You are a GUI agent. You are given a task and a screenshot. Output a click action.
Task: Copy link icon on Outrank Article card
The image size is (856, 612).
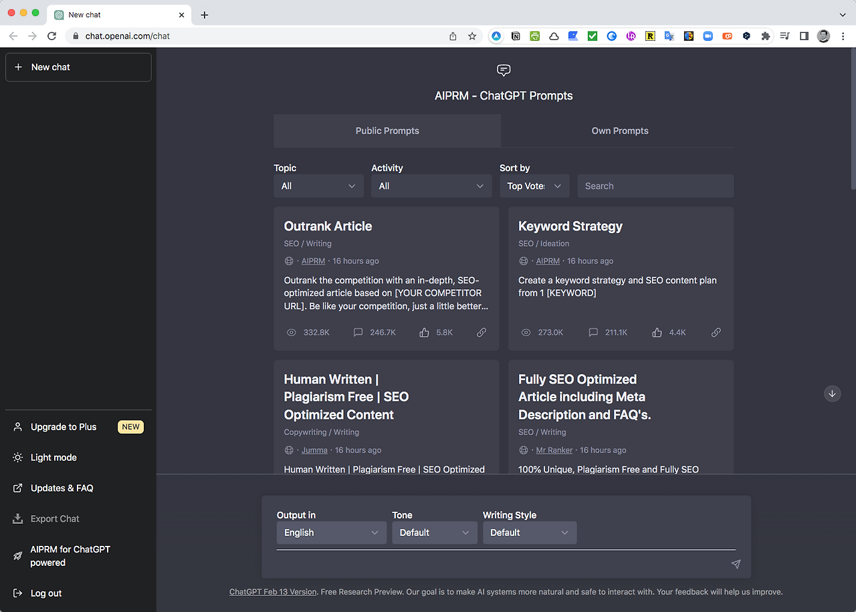click(481, 332)
